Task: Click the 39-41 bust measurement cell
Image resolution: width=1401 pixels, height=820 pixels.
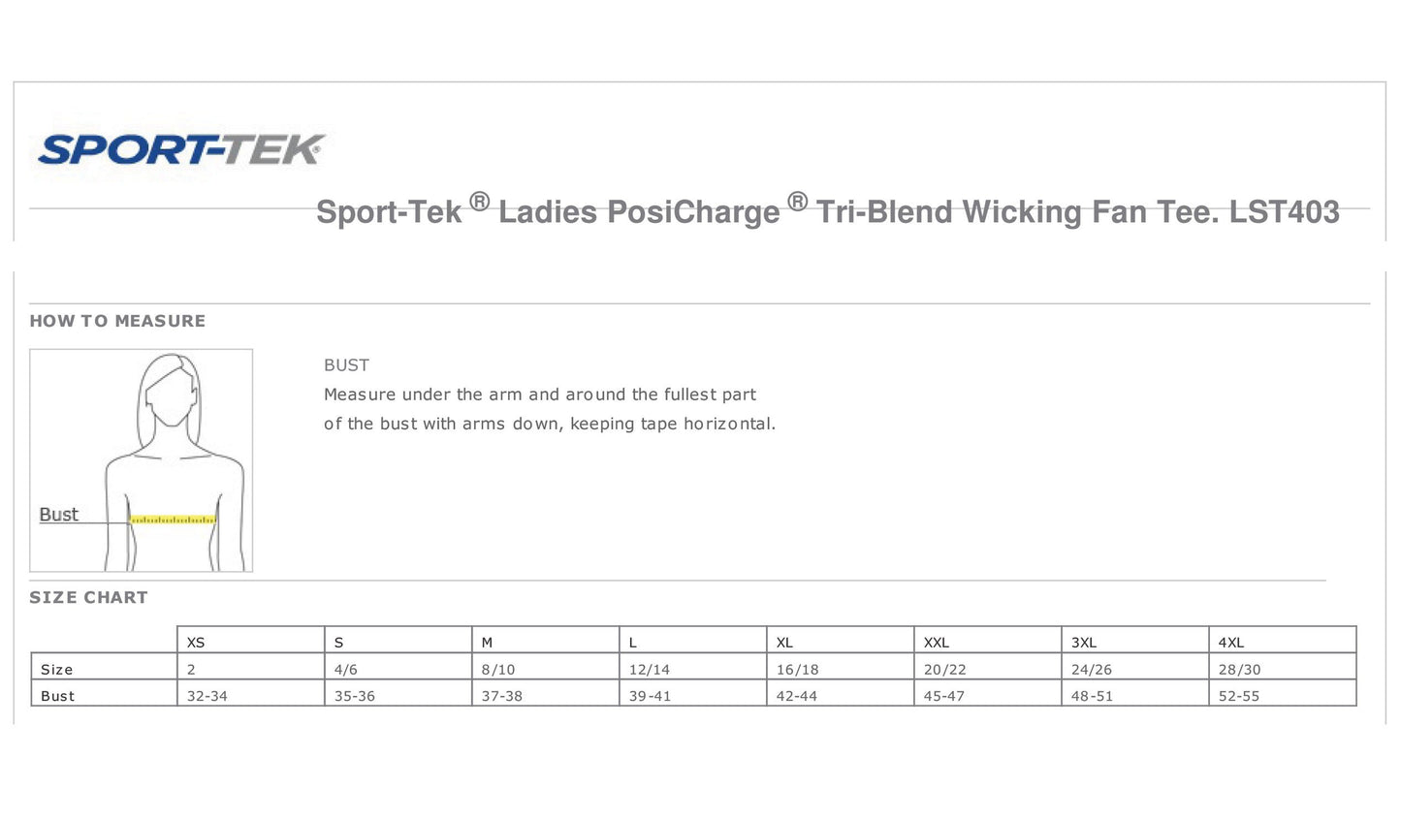Action: [x=650, y=696]
